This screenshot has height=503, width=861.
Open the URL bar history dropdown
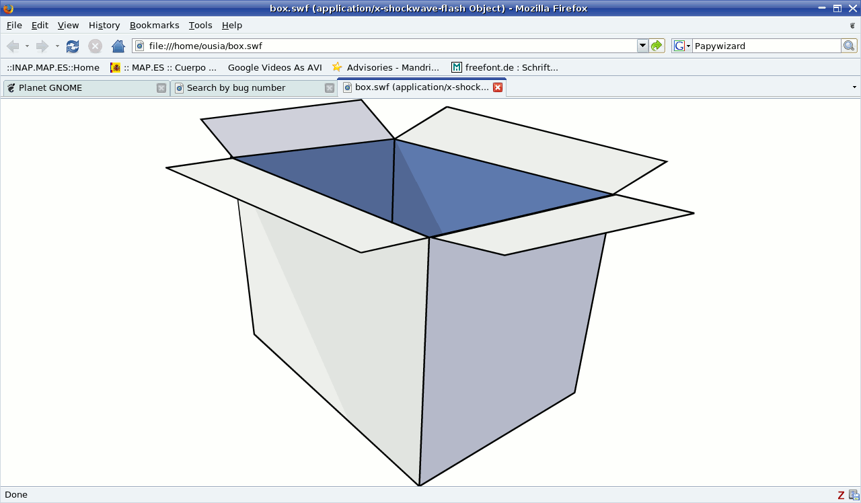pos(642,46)
